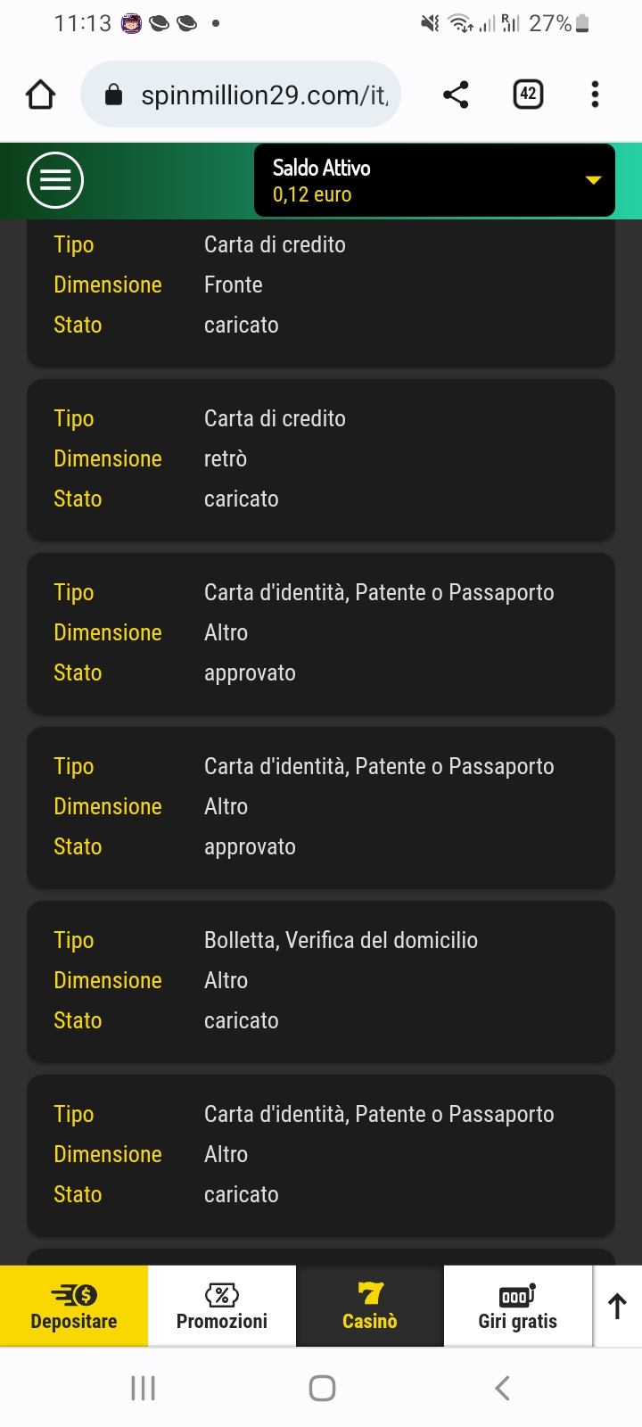
Task: Select the Bolletta, Verifica del domicilio card
Action: tap(321, 981)
